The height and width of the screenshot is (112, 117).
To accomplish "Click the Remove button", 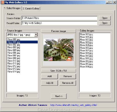I will coord(68,76).
